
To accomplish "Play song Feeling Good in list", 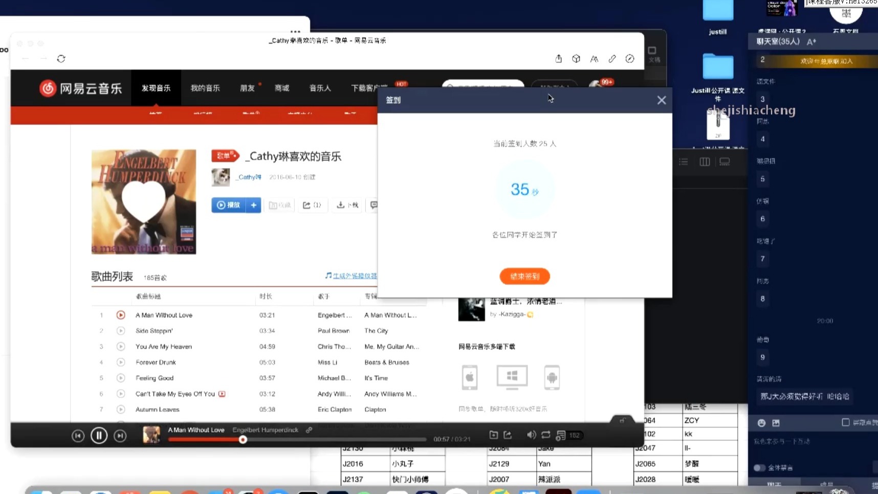I will (x=121, y=378).
